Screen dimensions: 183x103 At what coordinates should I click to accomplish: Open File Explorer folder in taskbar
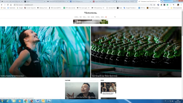coord(14,101)
